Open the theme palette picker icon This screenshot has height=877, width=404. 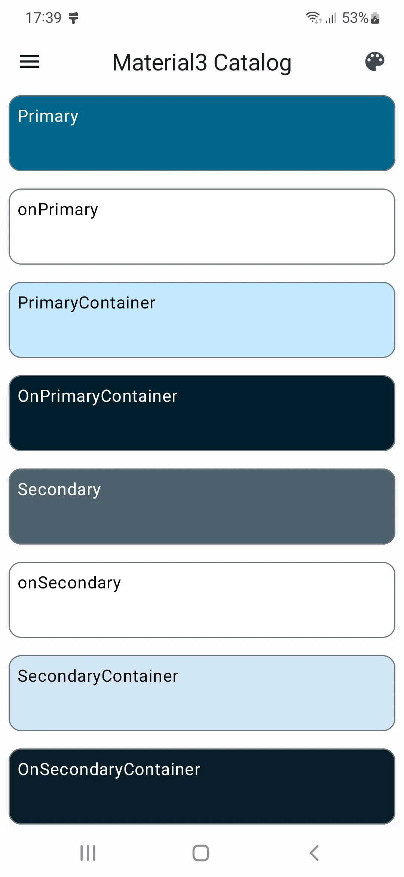coord(374,62)
